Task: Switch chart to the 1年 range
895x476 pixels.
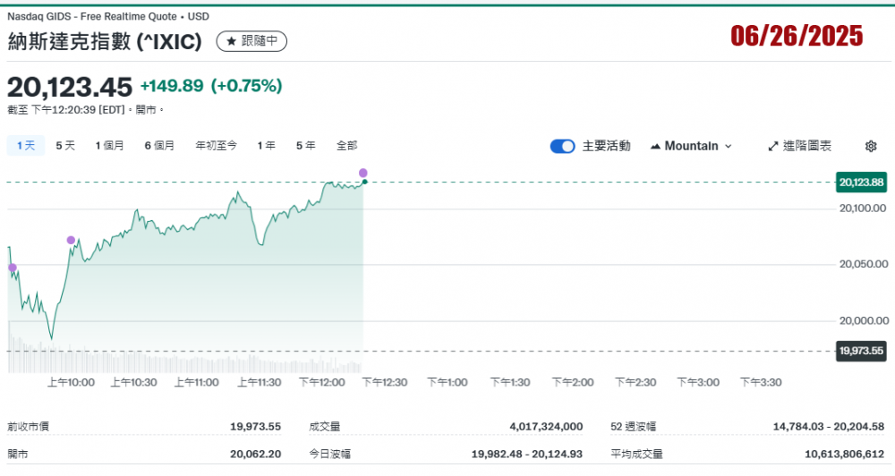Action: (x=266, y=145)
